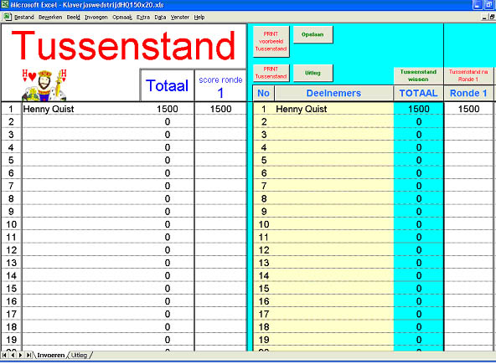
Task: Click the next sheet tab scroll arrow
Action: pyautogui.click(x=21, y=355)
